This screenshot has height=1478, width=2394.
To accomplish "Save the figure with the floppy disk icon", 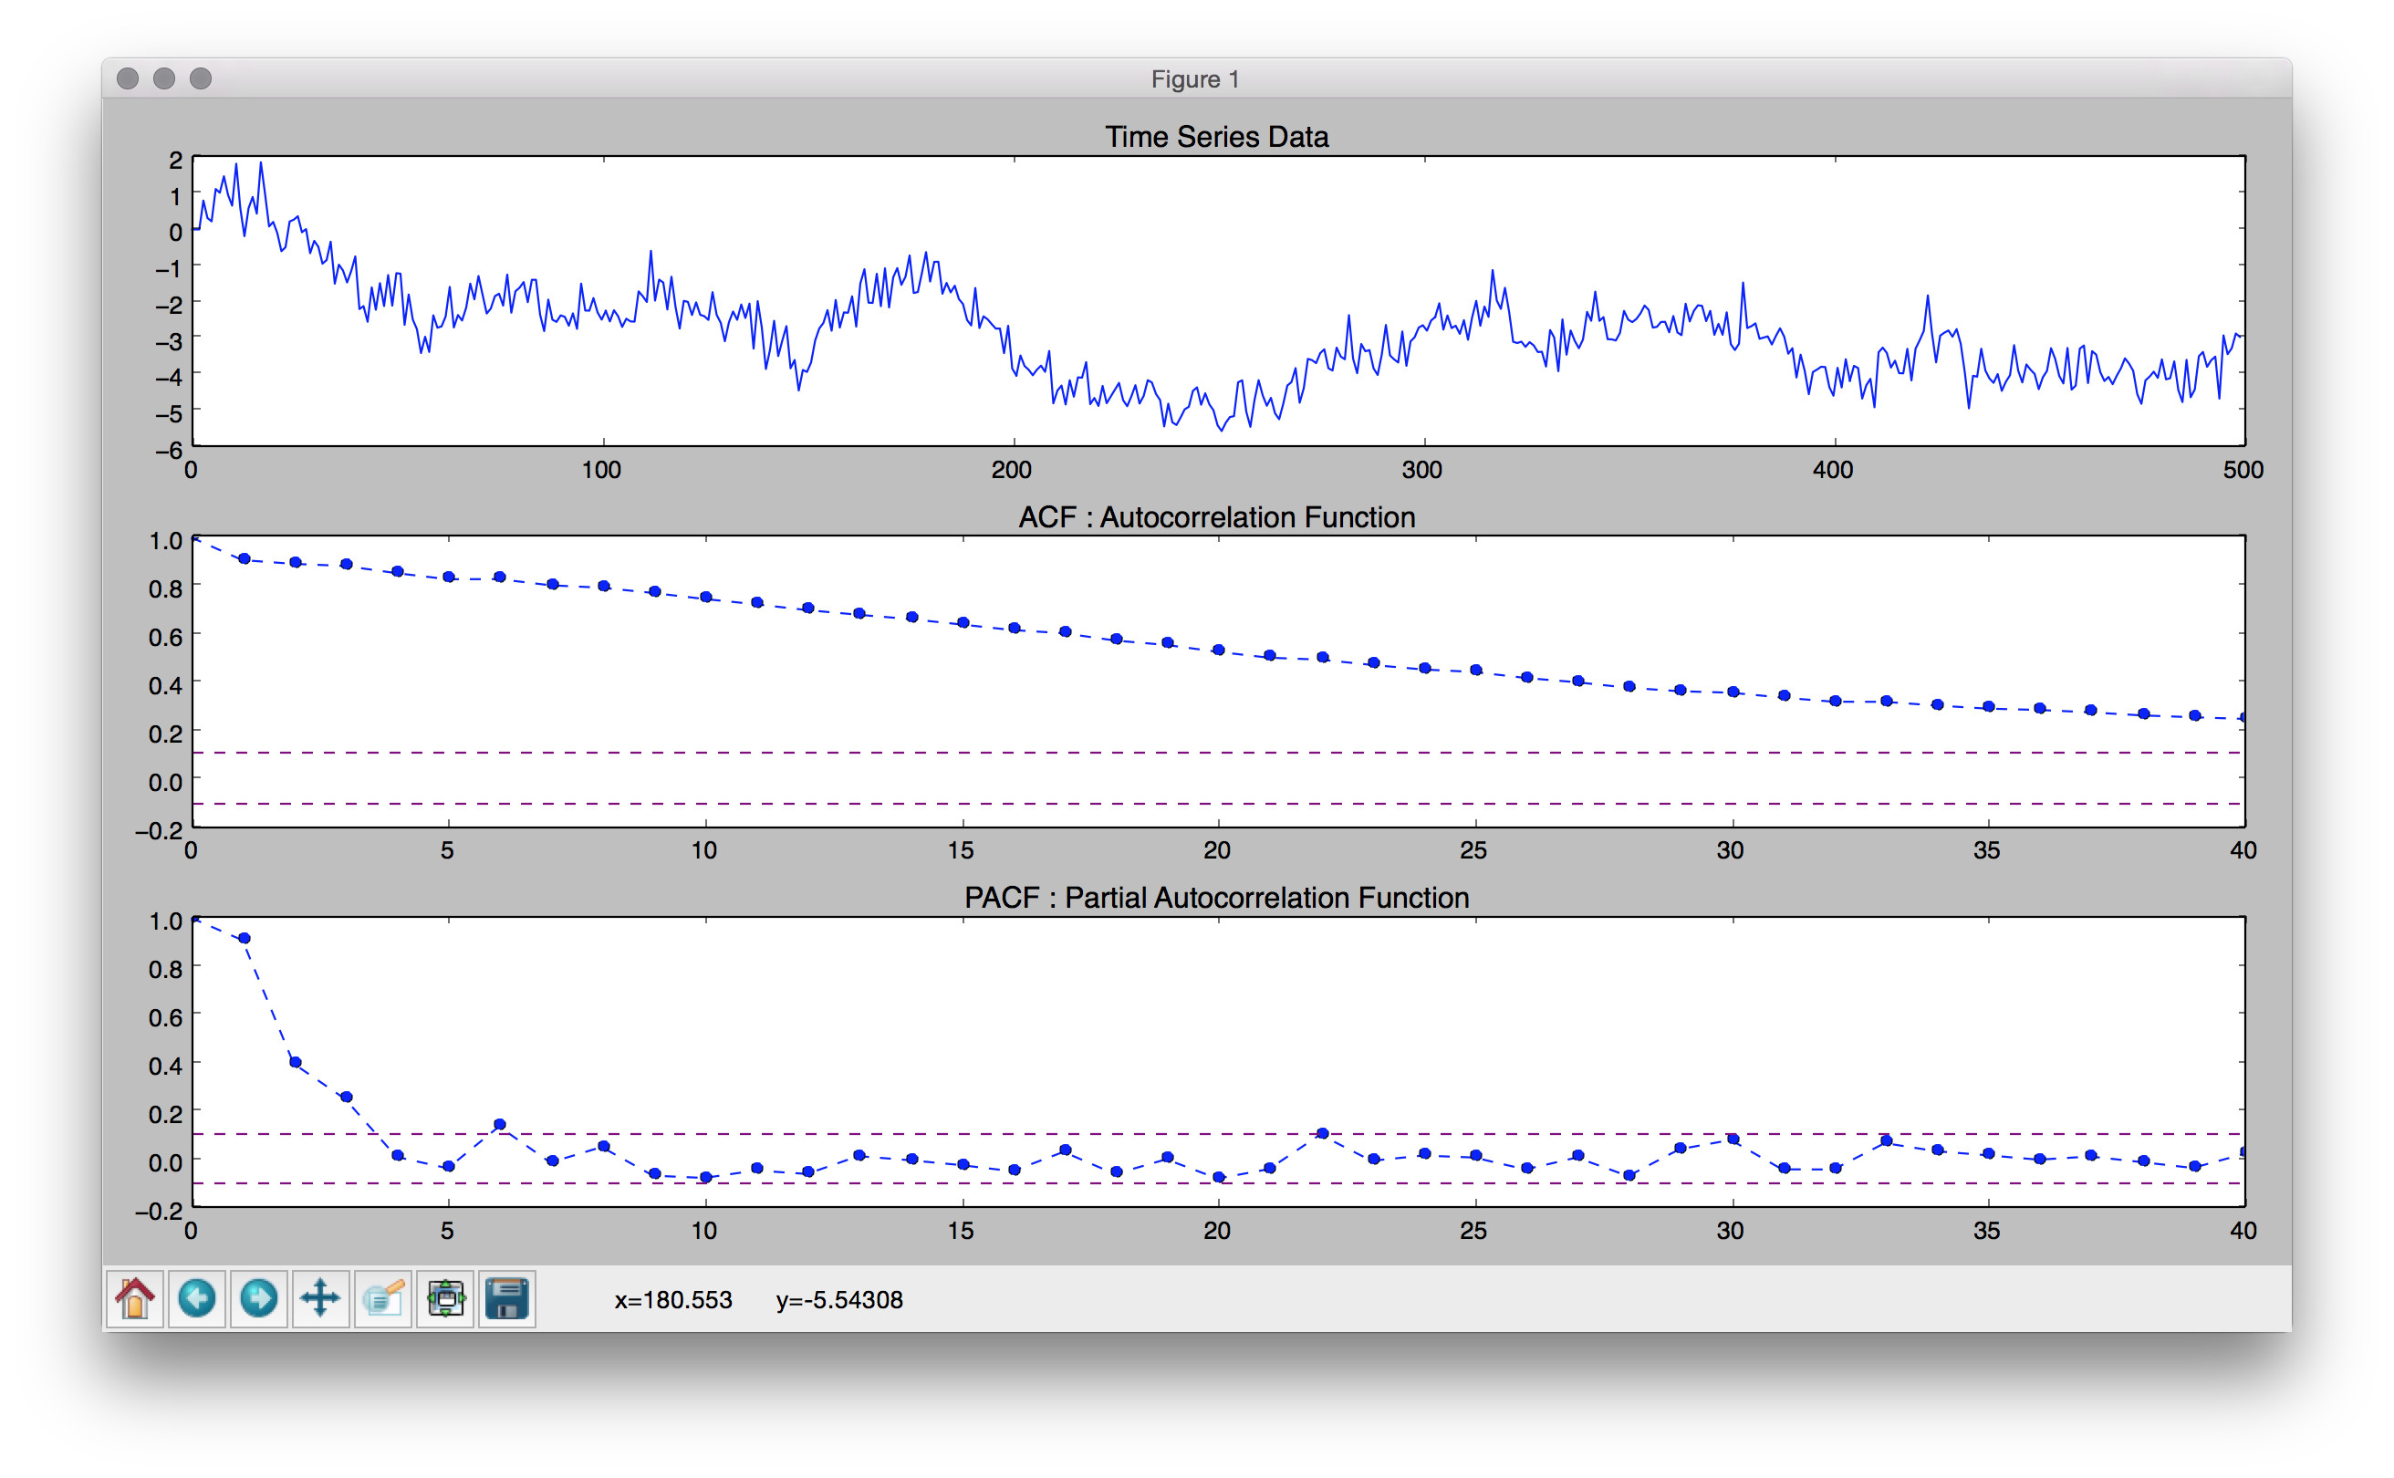I will pos(507,1299).
